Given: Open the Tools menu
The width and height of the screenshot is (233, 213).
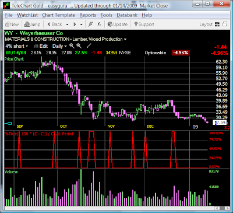Looking at the screenshot, I should tap(106, 15).
